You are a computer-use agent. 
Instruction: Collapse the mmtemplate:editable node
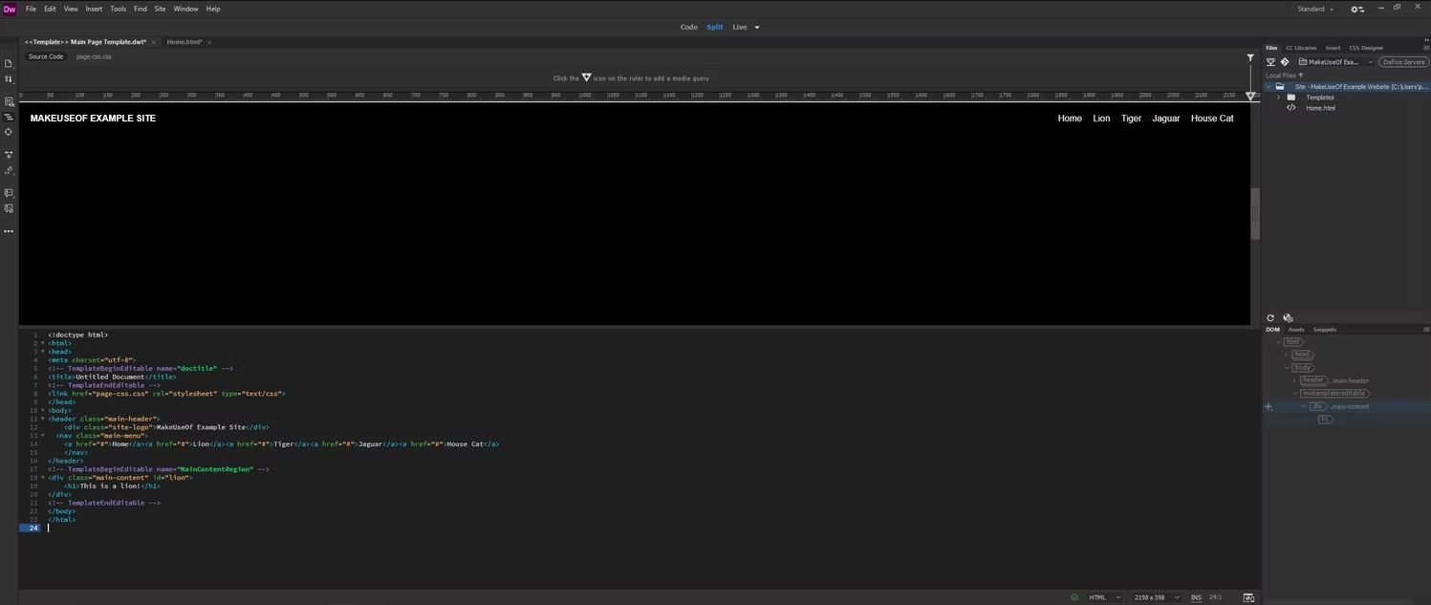click(x=1295, y=393)
